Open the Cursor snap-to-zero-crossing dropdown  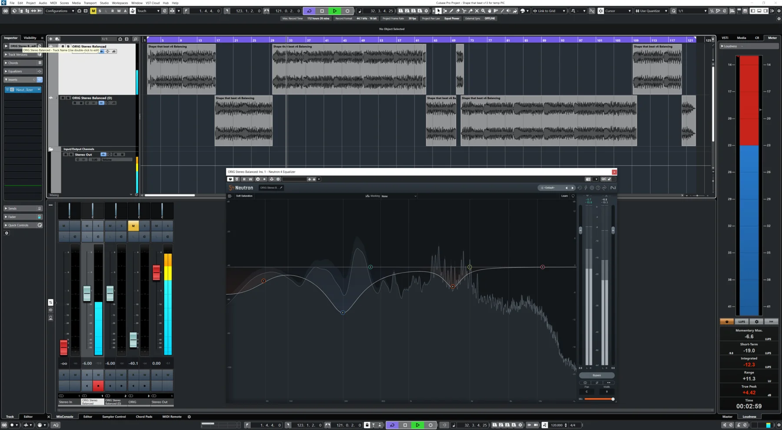618,11
